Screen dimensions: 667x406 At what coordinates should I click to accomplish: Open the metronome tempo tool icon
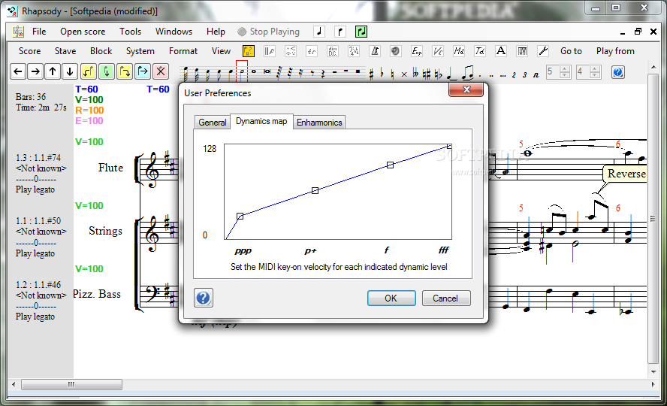(x=375, y=51)
